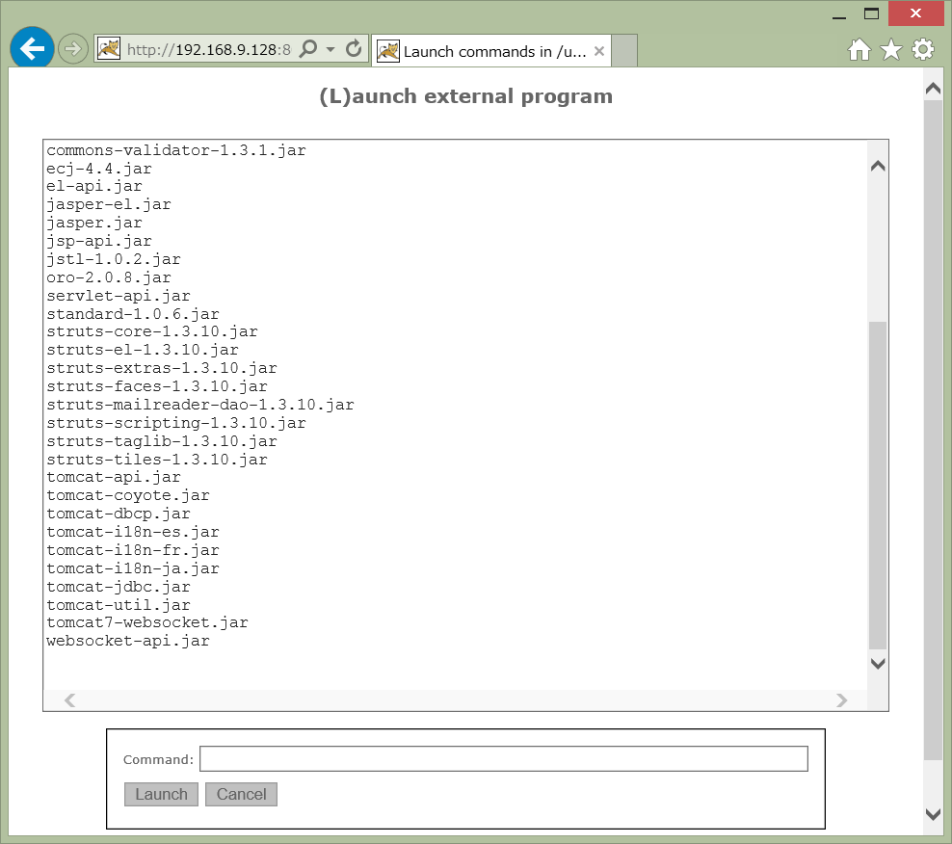Click line 'jstl-1.0.2.jar'
The width and height of the screenshot is (952, 844).
[x=114, y=258]
